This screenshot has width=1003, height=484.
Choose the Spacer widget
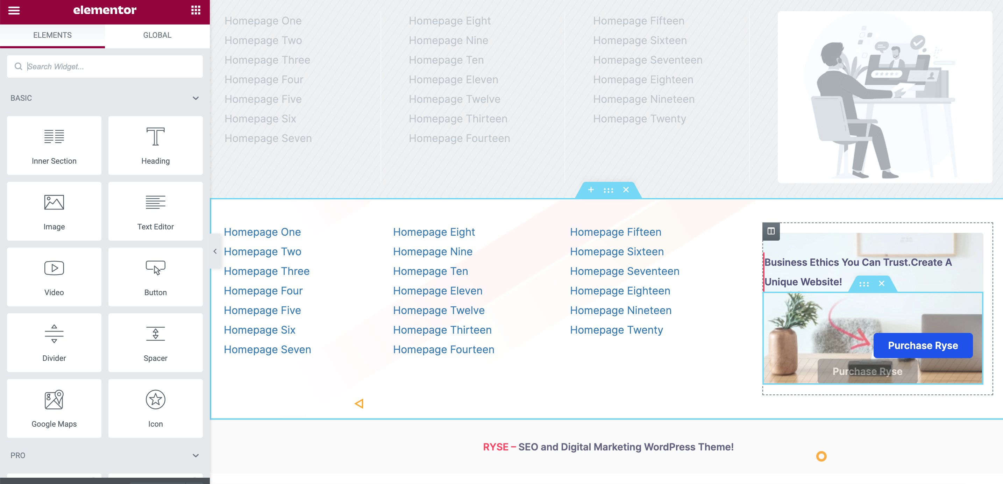coord(155,342)
